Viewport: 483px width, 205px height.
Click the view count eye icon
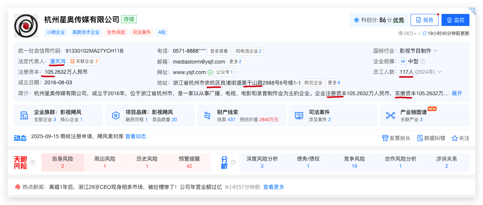pos(401,33)
